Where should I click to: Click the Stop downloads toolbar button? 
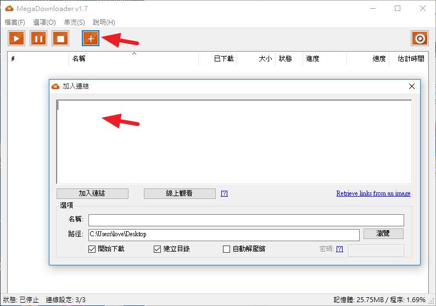point(60,38)
